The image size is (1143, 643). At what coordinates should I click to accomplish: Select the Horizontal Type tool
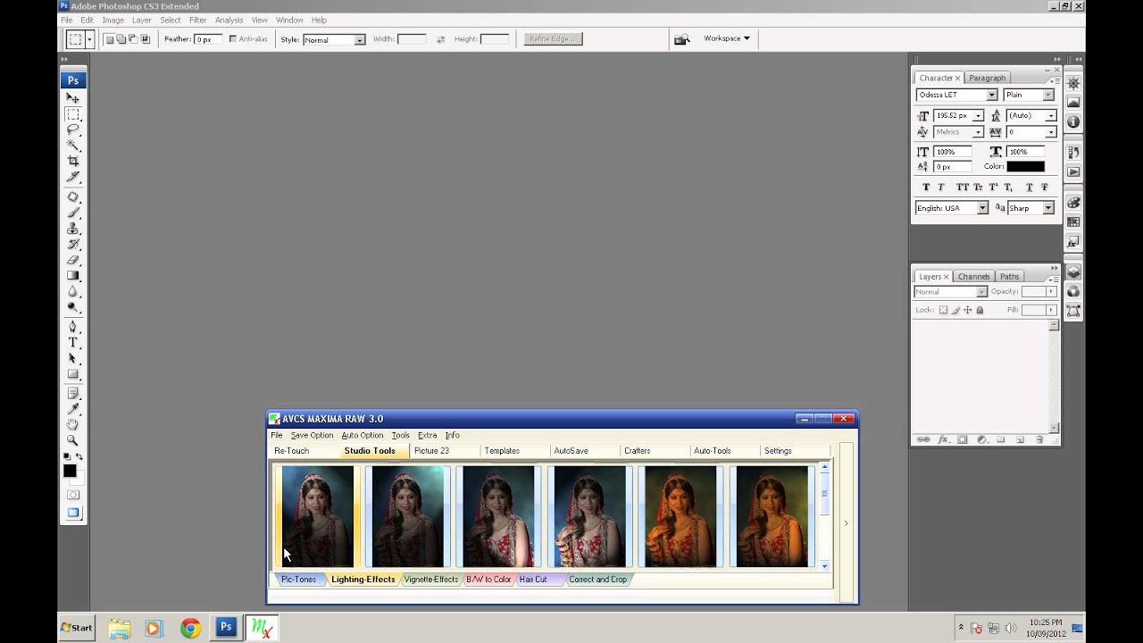tap(73, 343)
